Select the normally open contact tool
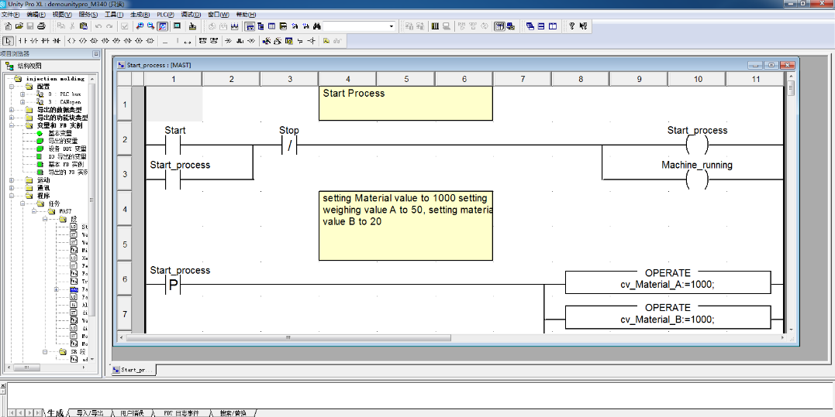835x417 pixels. [22, 40]
